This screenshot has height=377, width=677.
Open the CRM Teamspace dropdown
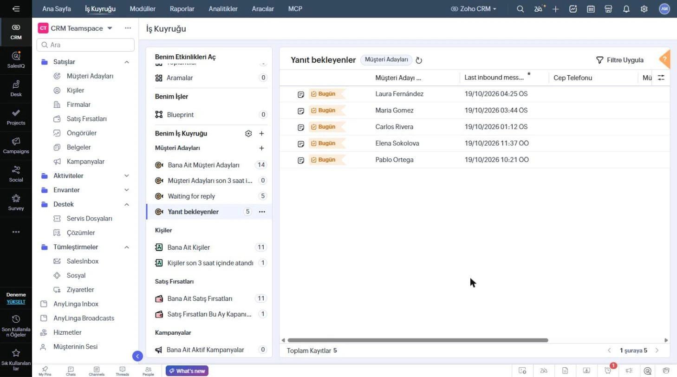pyautogui.click(x=110, y=28)
